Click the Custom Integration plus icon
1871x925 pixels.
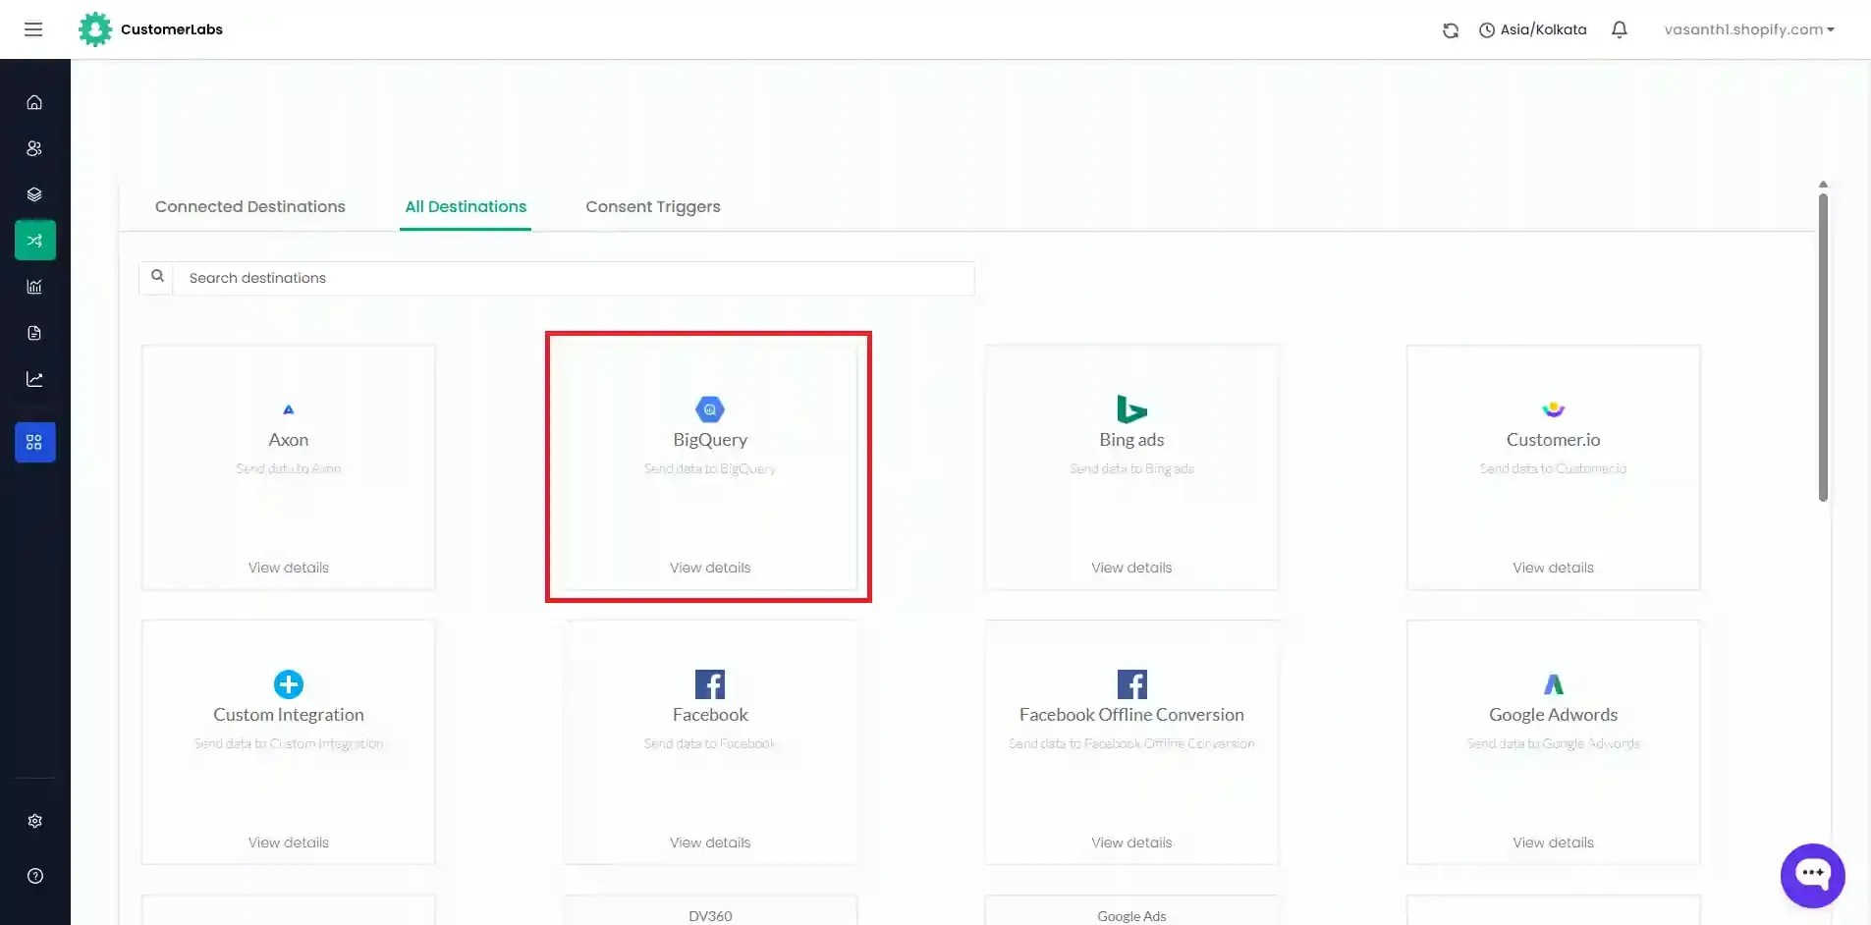pyautogui.click(x=289, y=684)
